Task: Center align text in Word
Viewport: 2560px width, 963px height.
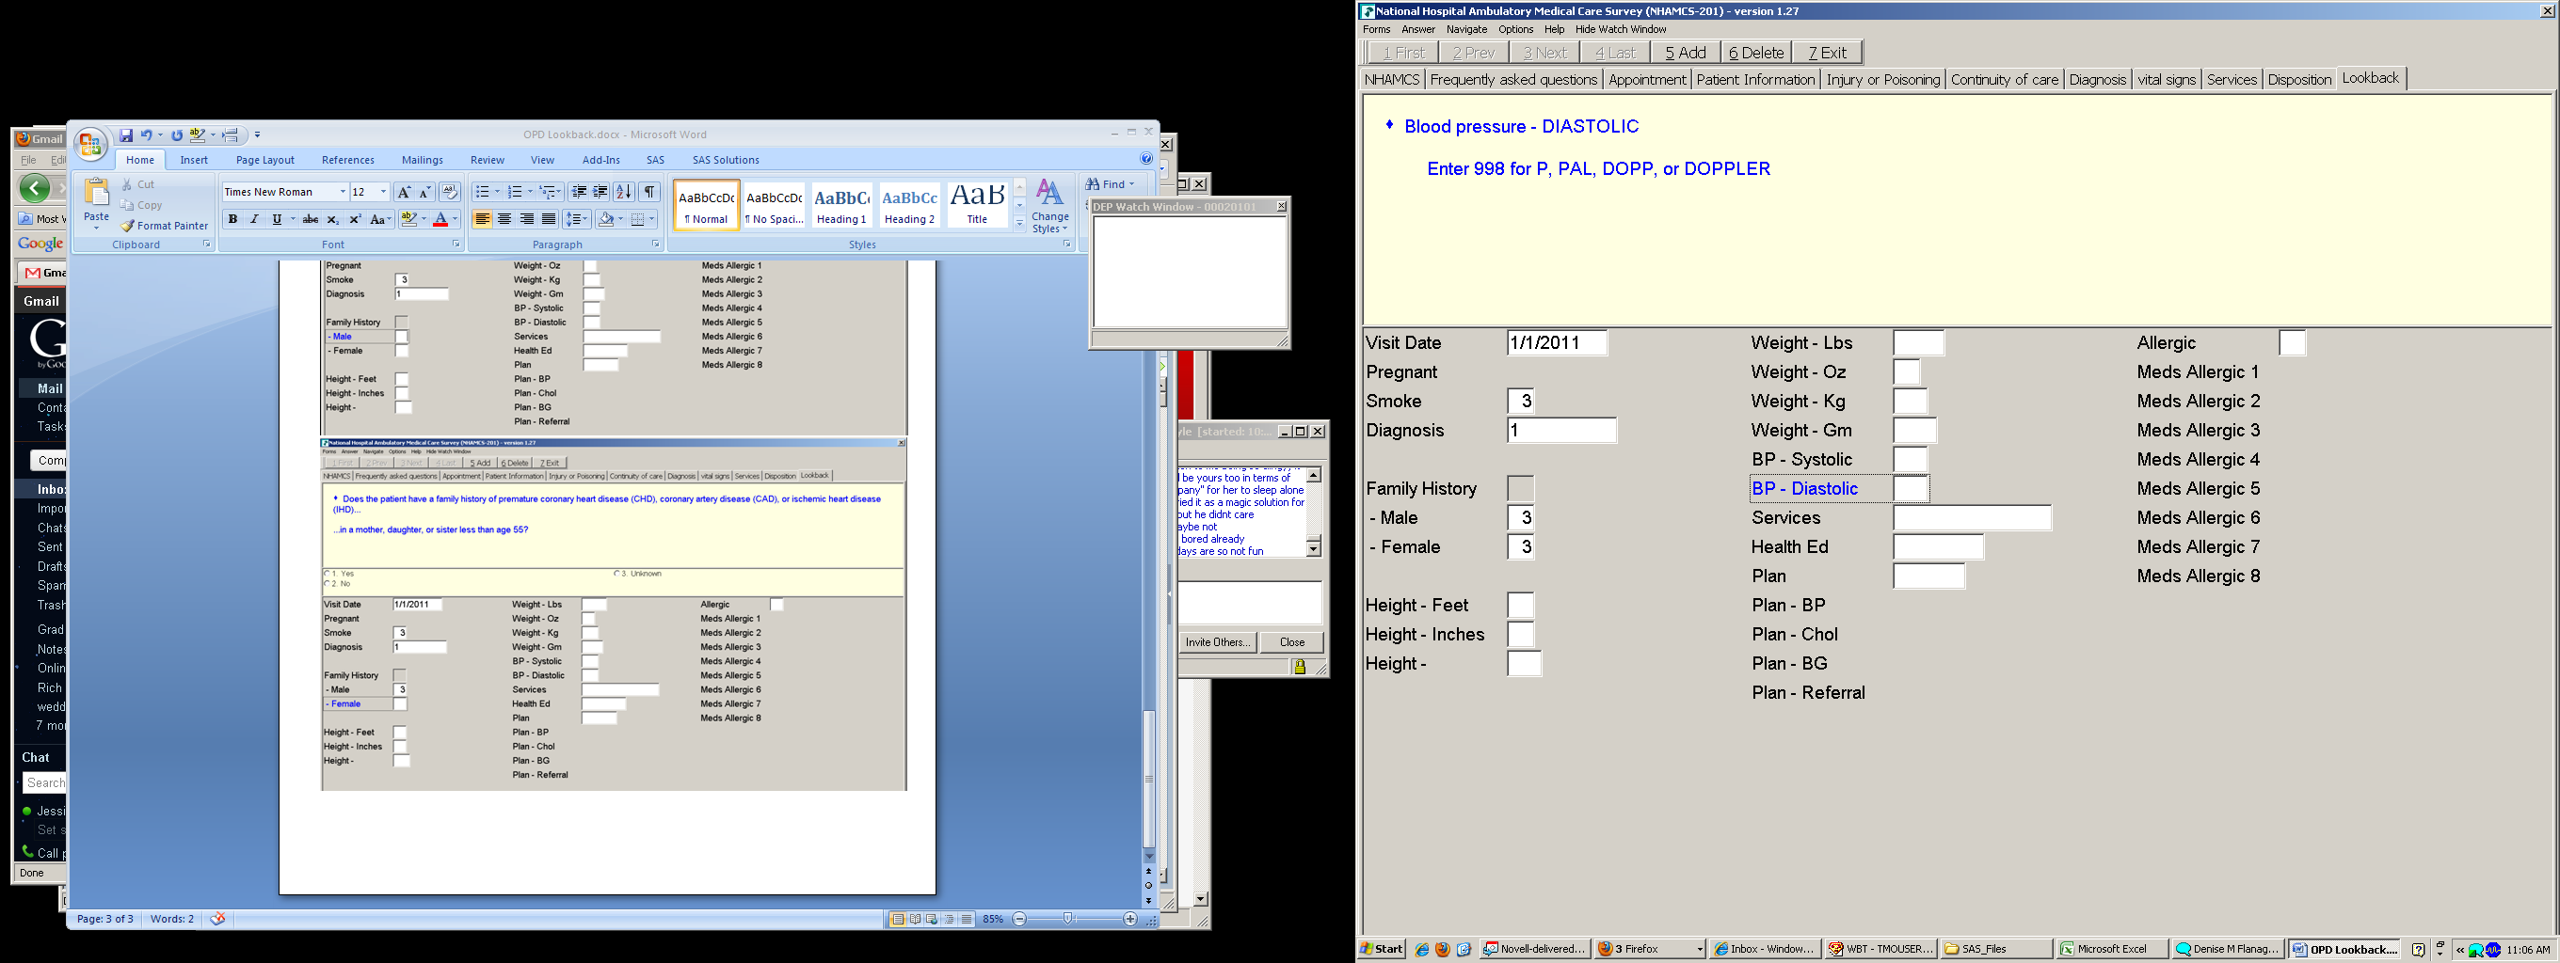Action: 504,219
